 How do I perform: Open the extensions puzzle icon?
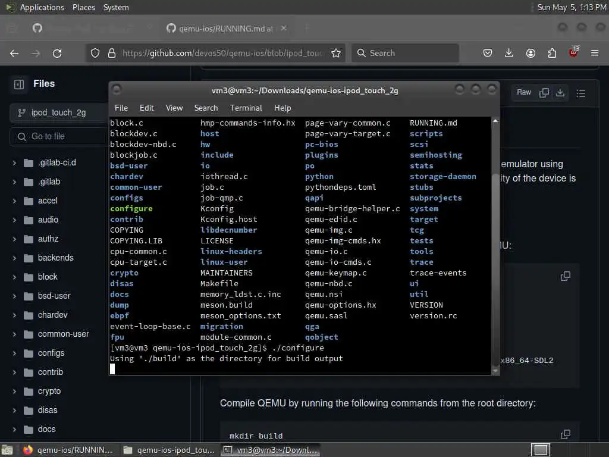(552, 53)
